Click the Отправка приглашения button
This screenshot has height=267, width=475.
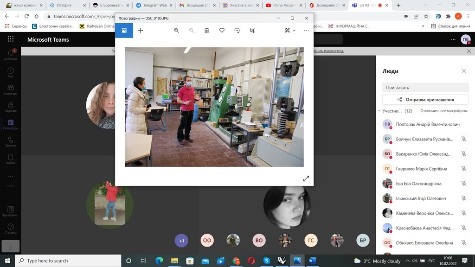[x=425, y=99]
